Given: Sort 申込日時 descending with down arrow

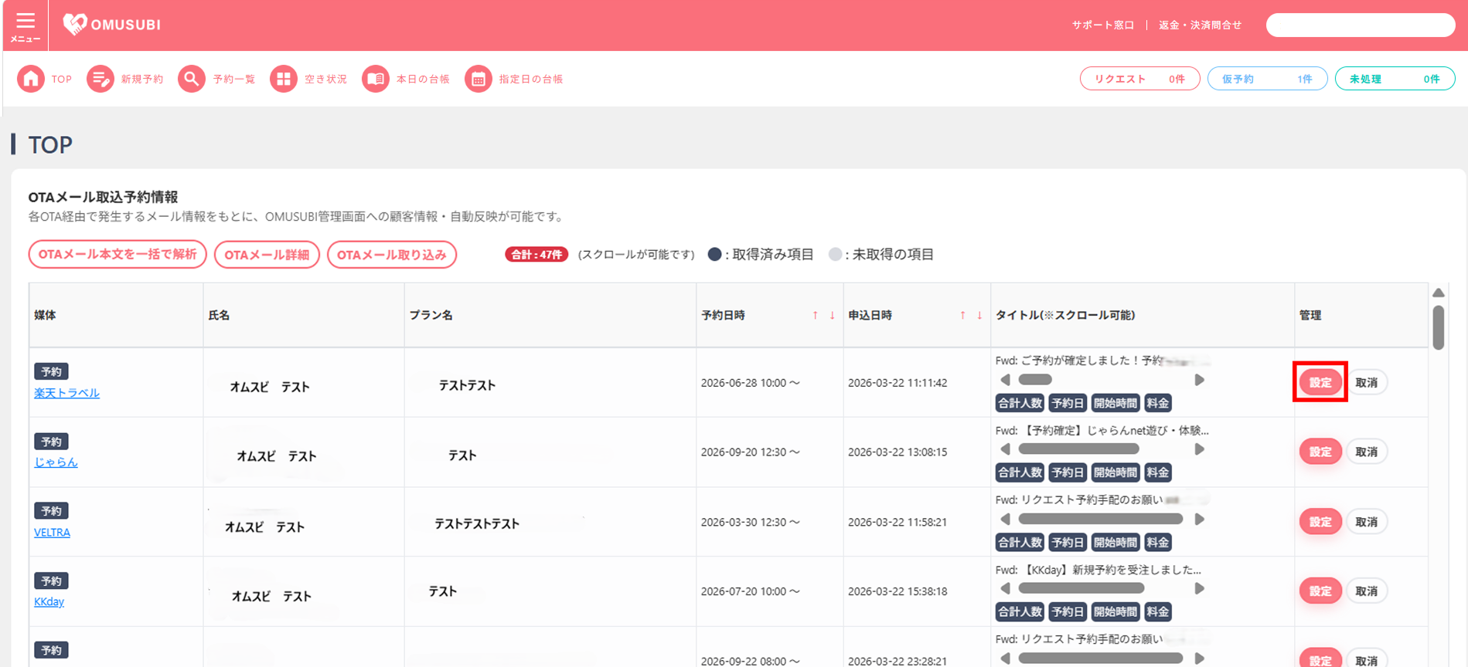Looking at the screenshot, I should click(x=979, y=315).
